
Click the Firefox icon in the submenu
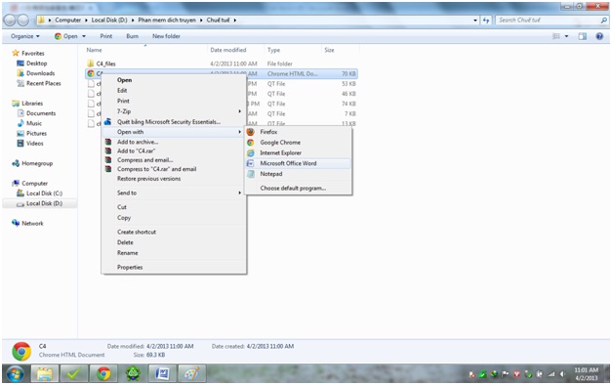pos(251,132)
